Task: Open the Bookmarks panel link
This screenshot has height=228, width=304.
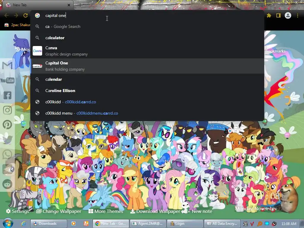Action: [275, 51]
